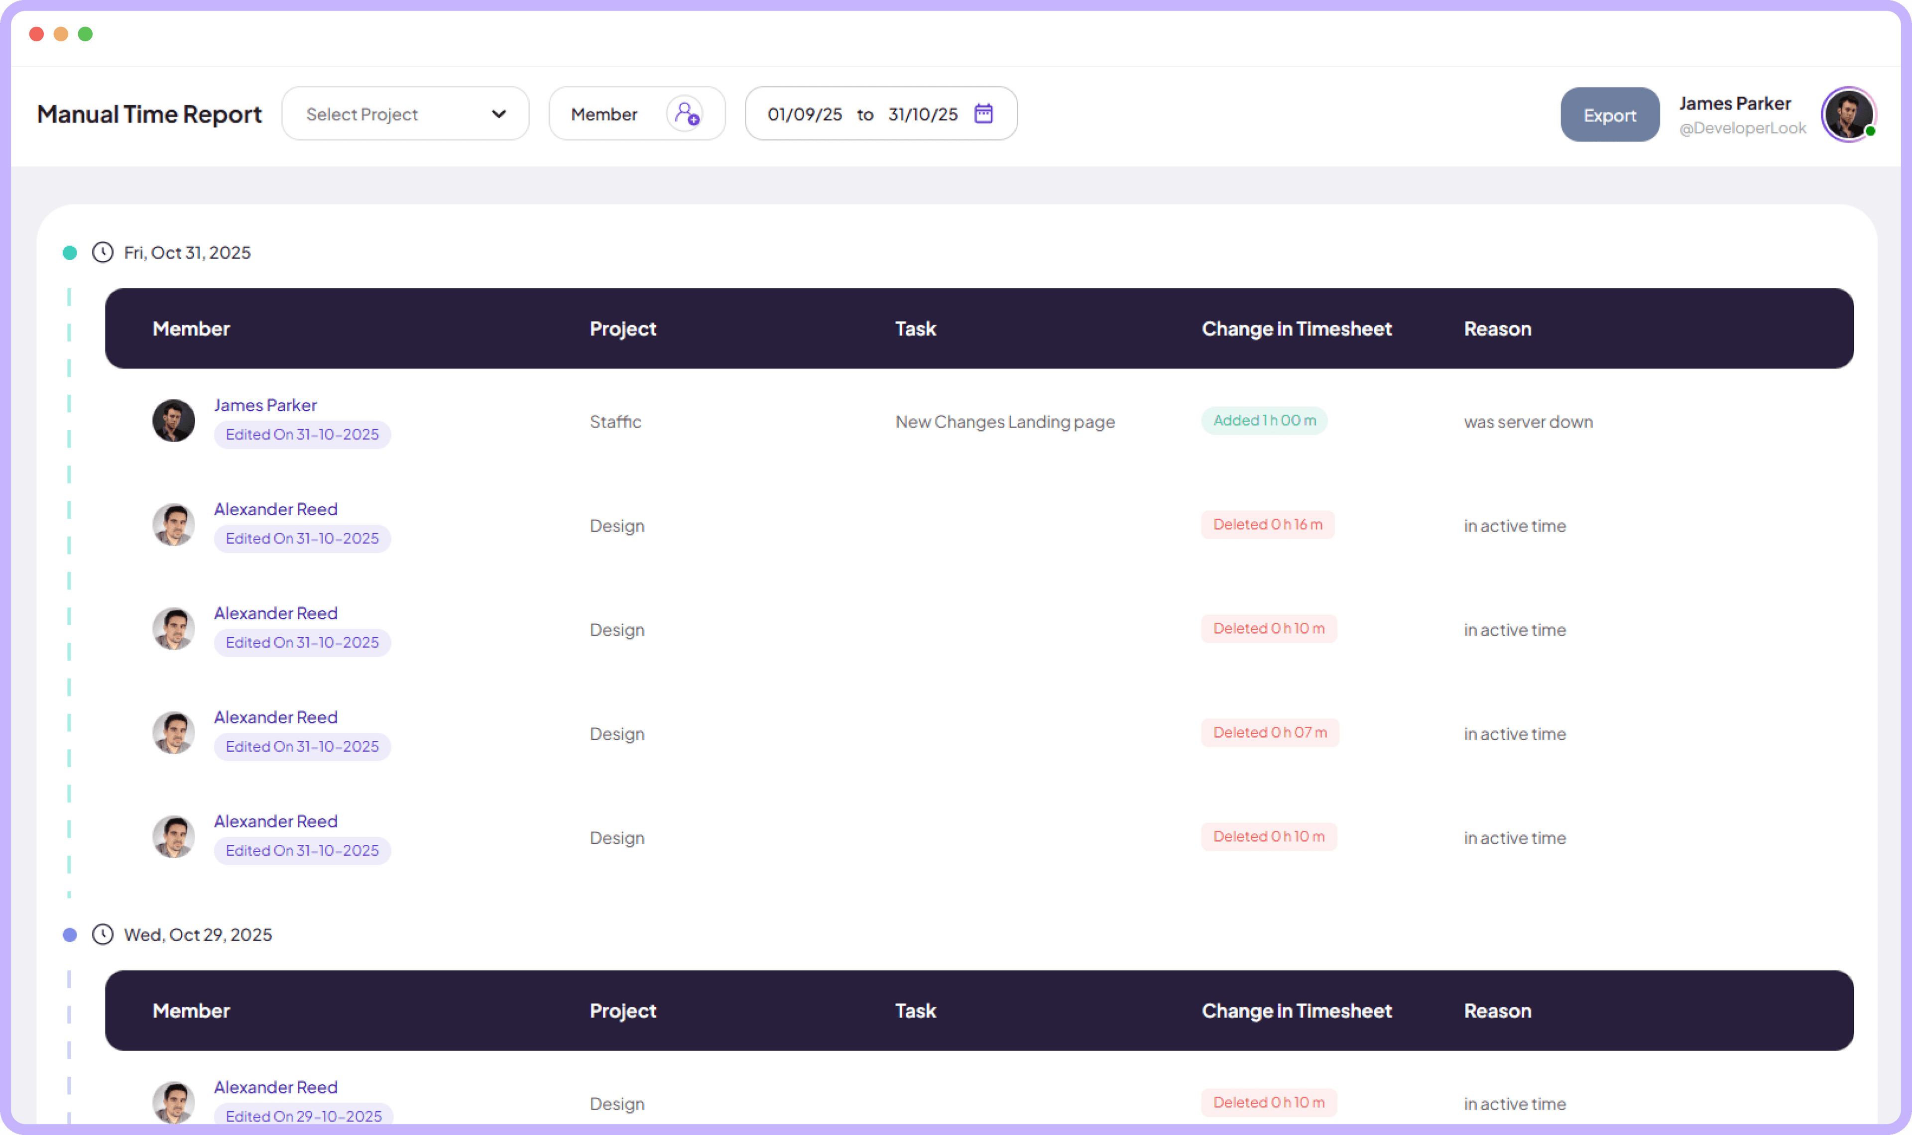Click the green online status dot on the profile avatar

click(1871, 131)
